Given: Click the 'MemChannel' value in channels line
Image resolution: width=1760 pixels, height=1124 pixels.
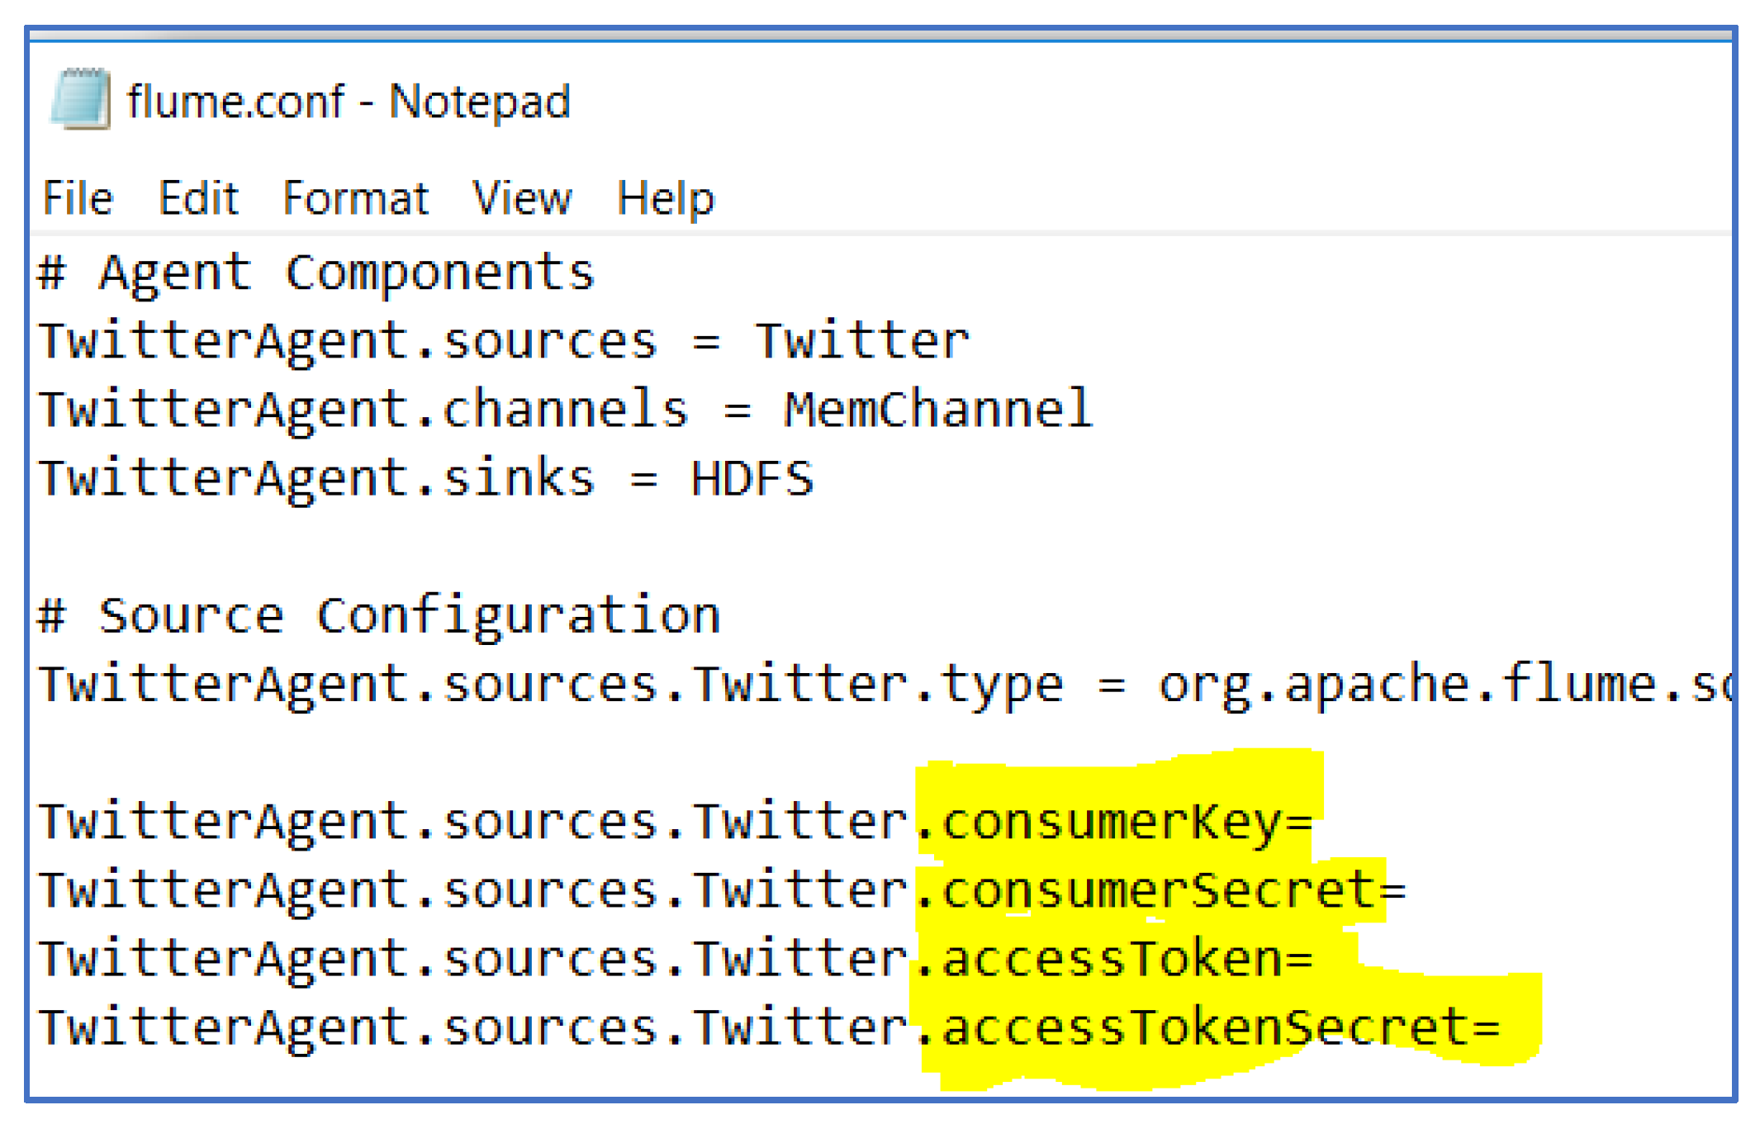Looking at the screenshot, I should 937,410.
